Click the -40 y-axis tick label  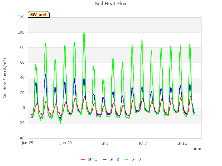tap(22, 138)
